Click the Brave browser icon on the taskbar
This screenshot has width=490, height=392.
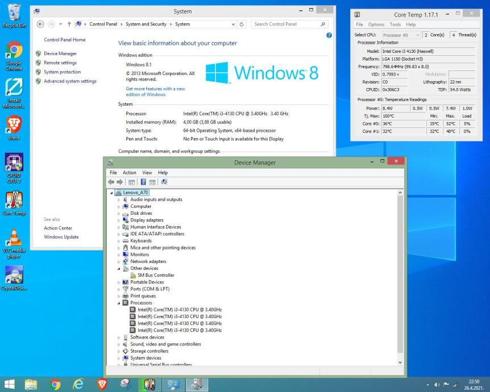coord(102,383)
